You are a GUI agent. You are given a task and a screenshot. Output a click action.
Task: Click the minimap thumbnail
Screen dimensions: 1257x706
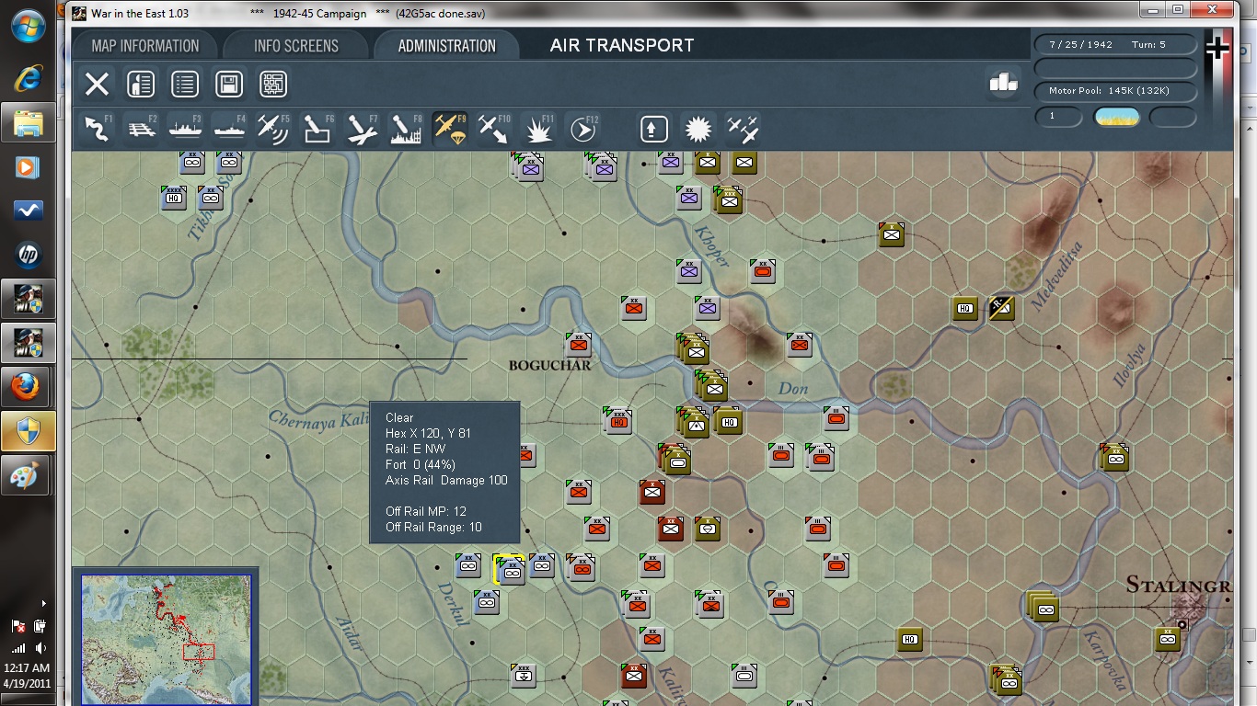[x=167, y=640]
